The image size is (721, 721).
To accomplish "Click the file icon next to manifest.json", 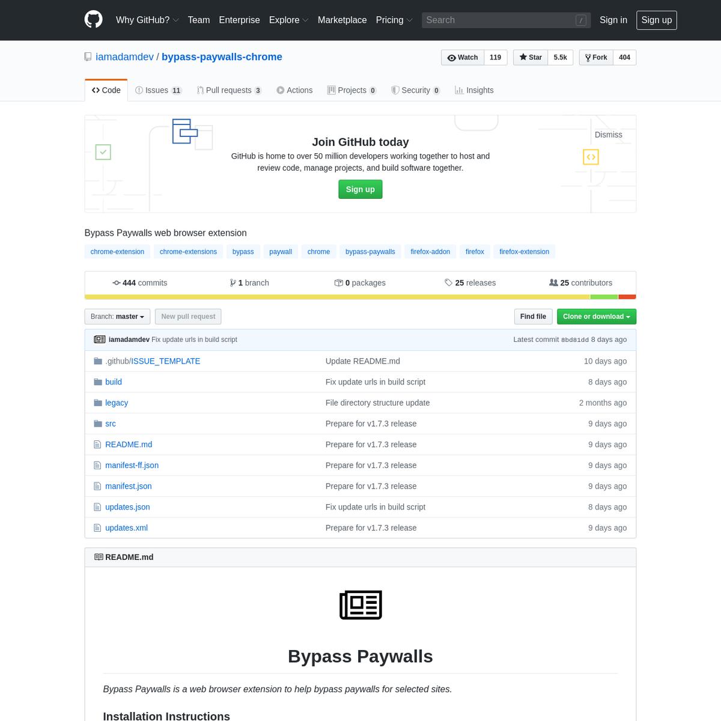I will pos(98,486).
